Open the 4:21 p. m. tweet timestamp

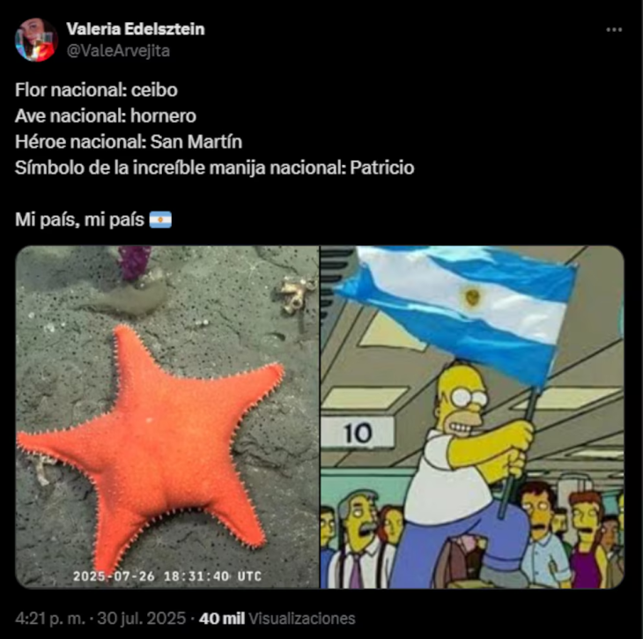click(50, 619)
